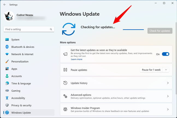Click the Update history clock icon
Viewport: 177px width, 118px height.
point(65,83)
